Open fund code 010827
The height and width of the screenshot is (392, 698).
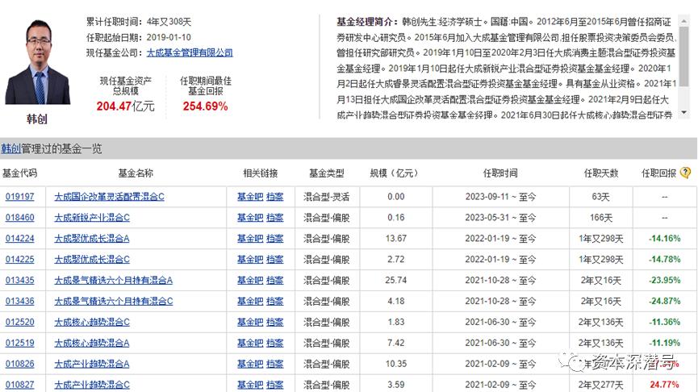[19, 385]
